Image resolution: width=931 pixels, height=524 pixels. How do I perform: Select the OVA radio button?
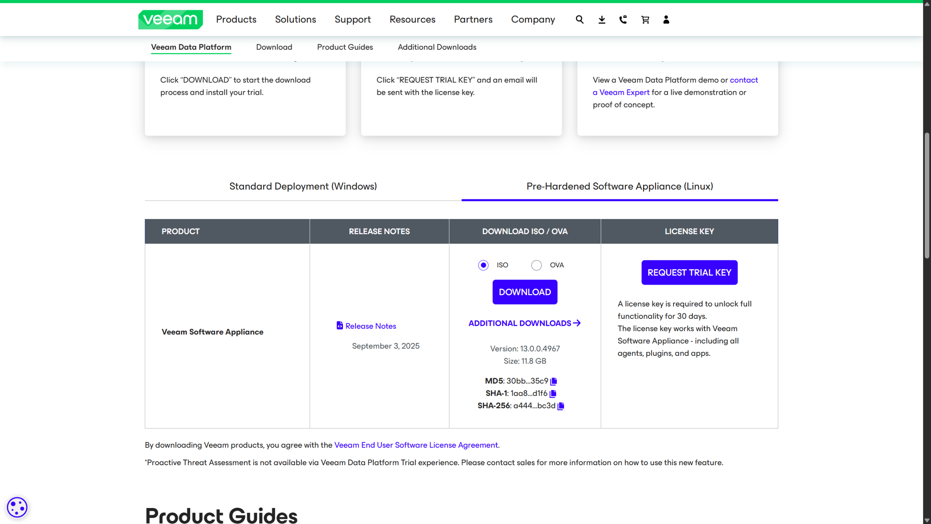[x=536, y=265]
